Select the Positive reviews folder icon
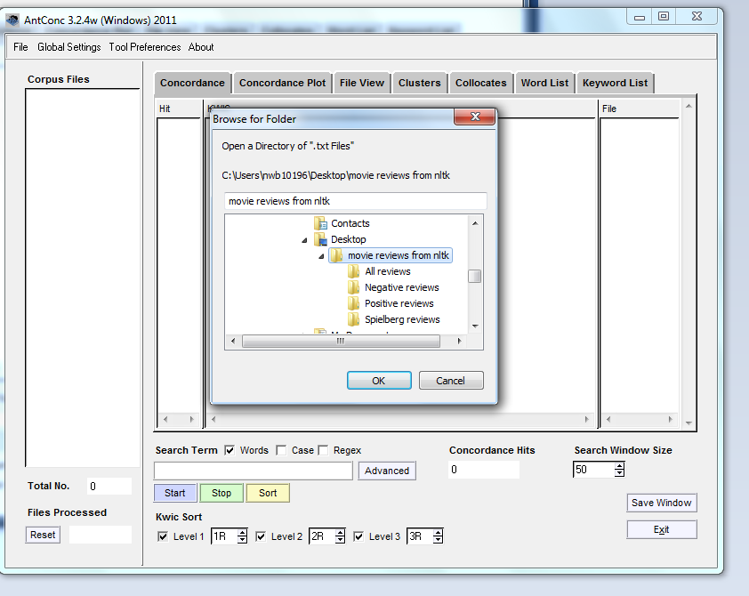 [354, 304]
